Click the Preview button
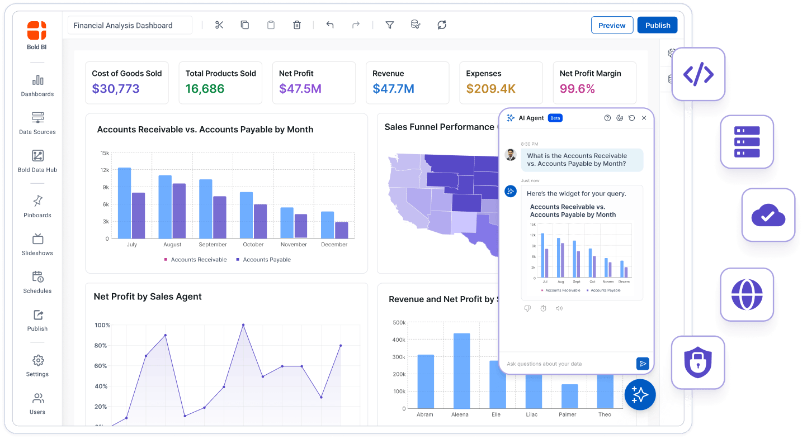The width and height of the screenshot is (807, 439). 612,25
